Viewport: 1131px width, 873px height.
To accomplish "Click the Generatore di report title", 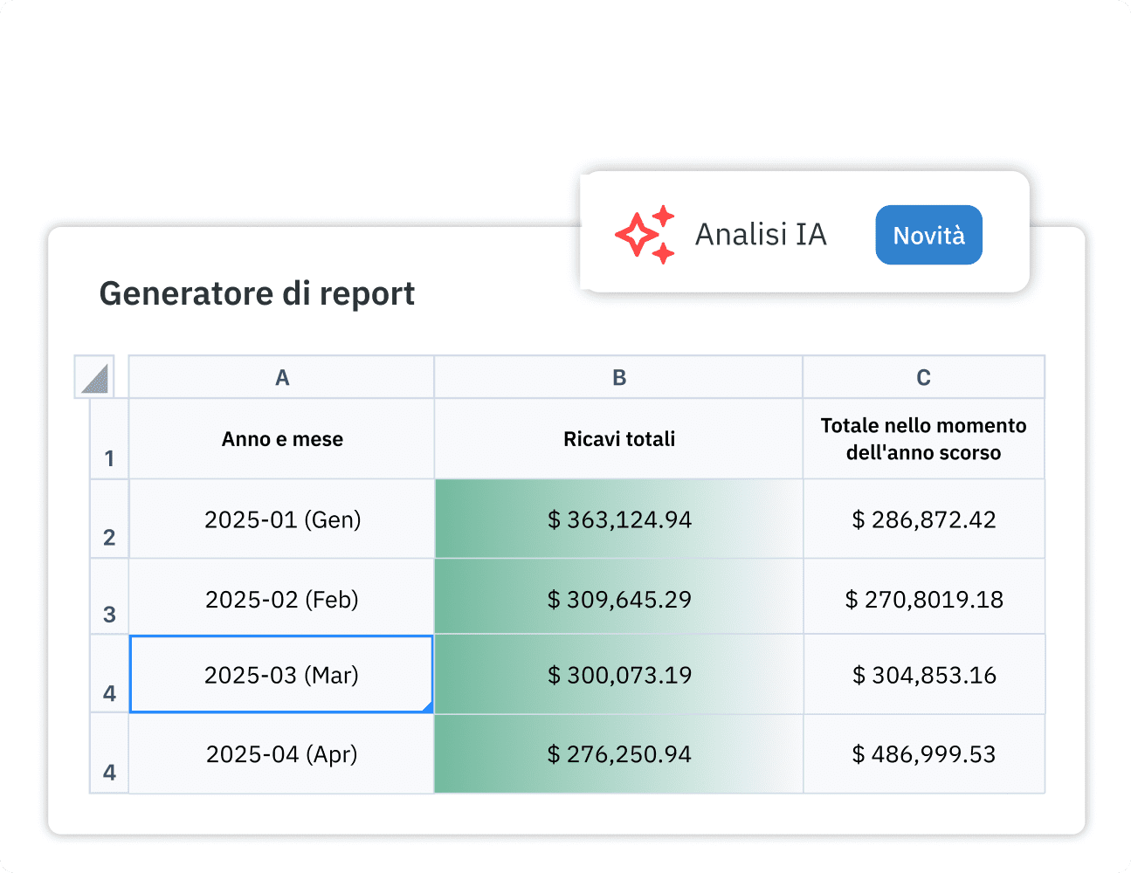I will 258,294.
